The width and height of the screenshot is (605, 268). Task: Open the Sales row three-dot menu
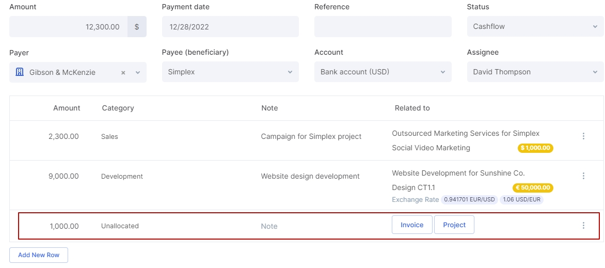[x=583, y=136]
